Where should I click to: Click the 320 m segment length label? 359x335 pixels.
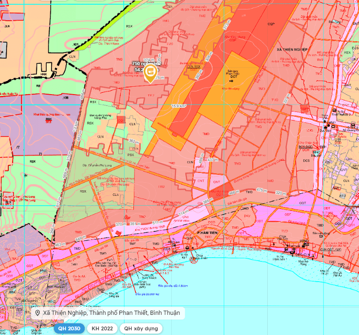point(281,193)
